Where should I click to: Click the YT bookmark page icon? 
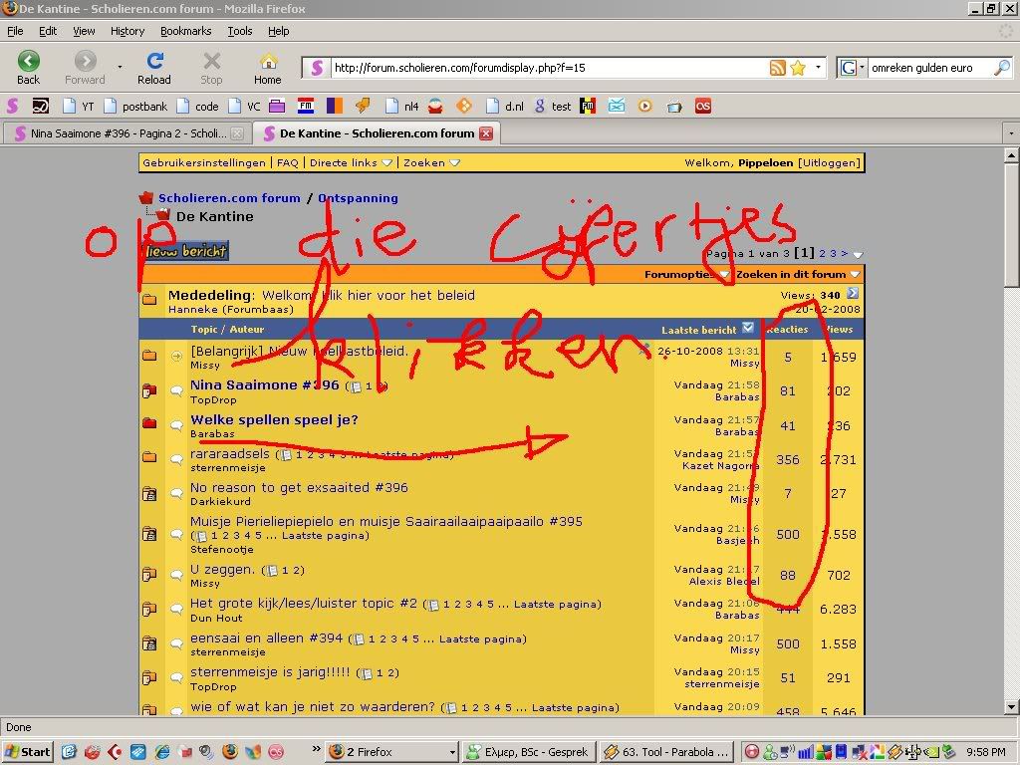[69, 106]
